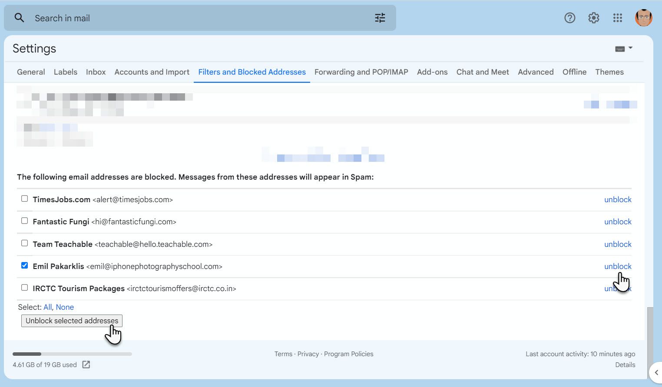662x387 pixels.
Task: Click inside the Search in mail field
Action: (x=130, y=18)
